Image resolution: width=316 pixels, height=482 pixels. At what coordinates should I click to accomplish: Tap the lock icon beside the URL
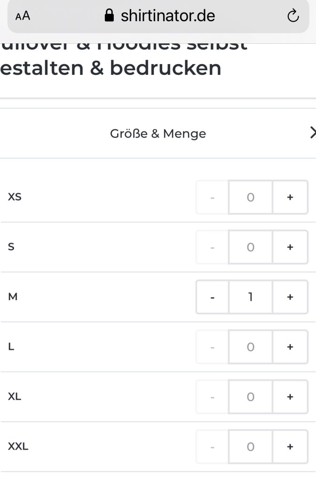[109, 16]
